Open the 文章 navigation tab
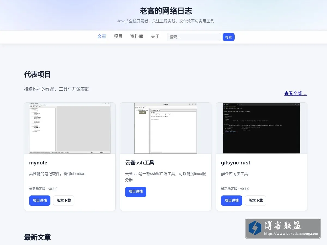Screen dimensions: 327x245 tap(102, 36)
